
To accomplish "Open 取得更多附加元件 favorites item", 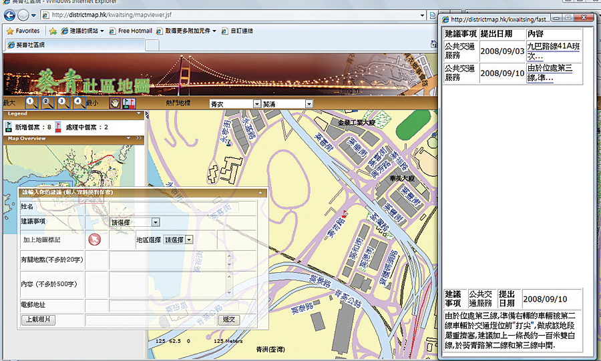I will point(186,31).
